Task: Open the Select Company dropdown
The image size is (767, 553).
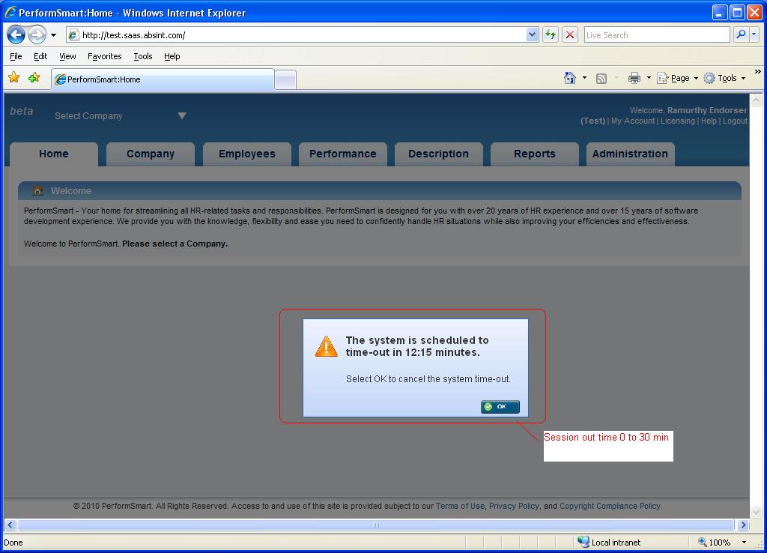Action: point(121,116)
